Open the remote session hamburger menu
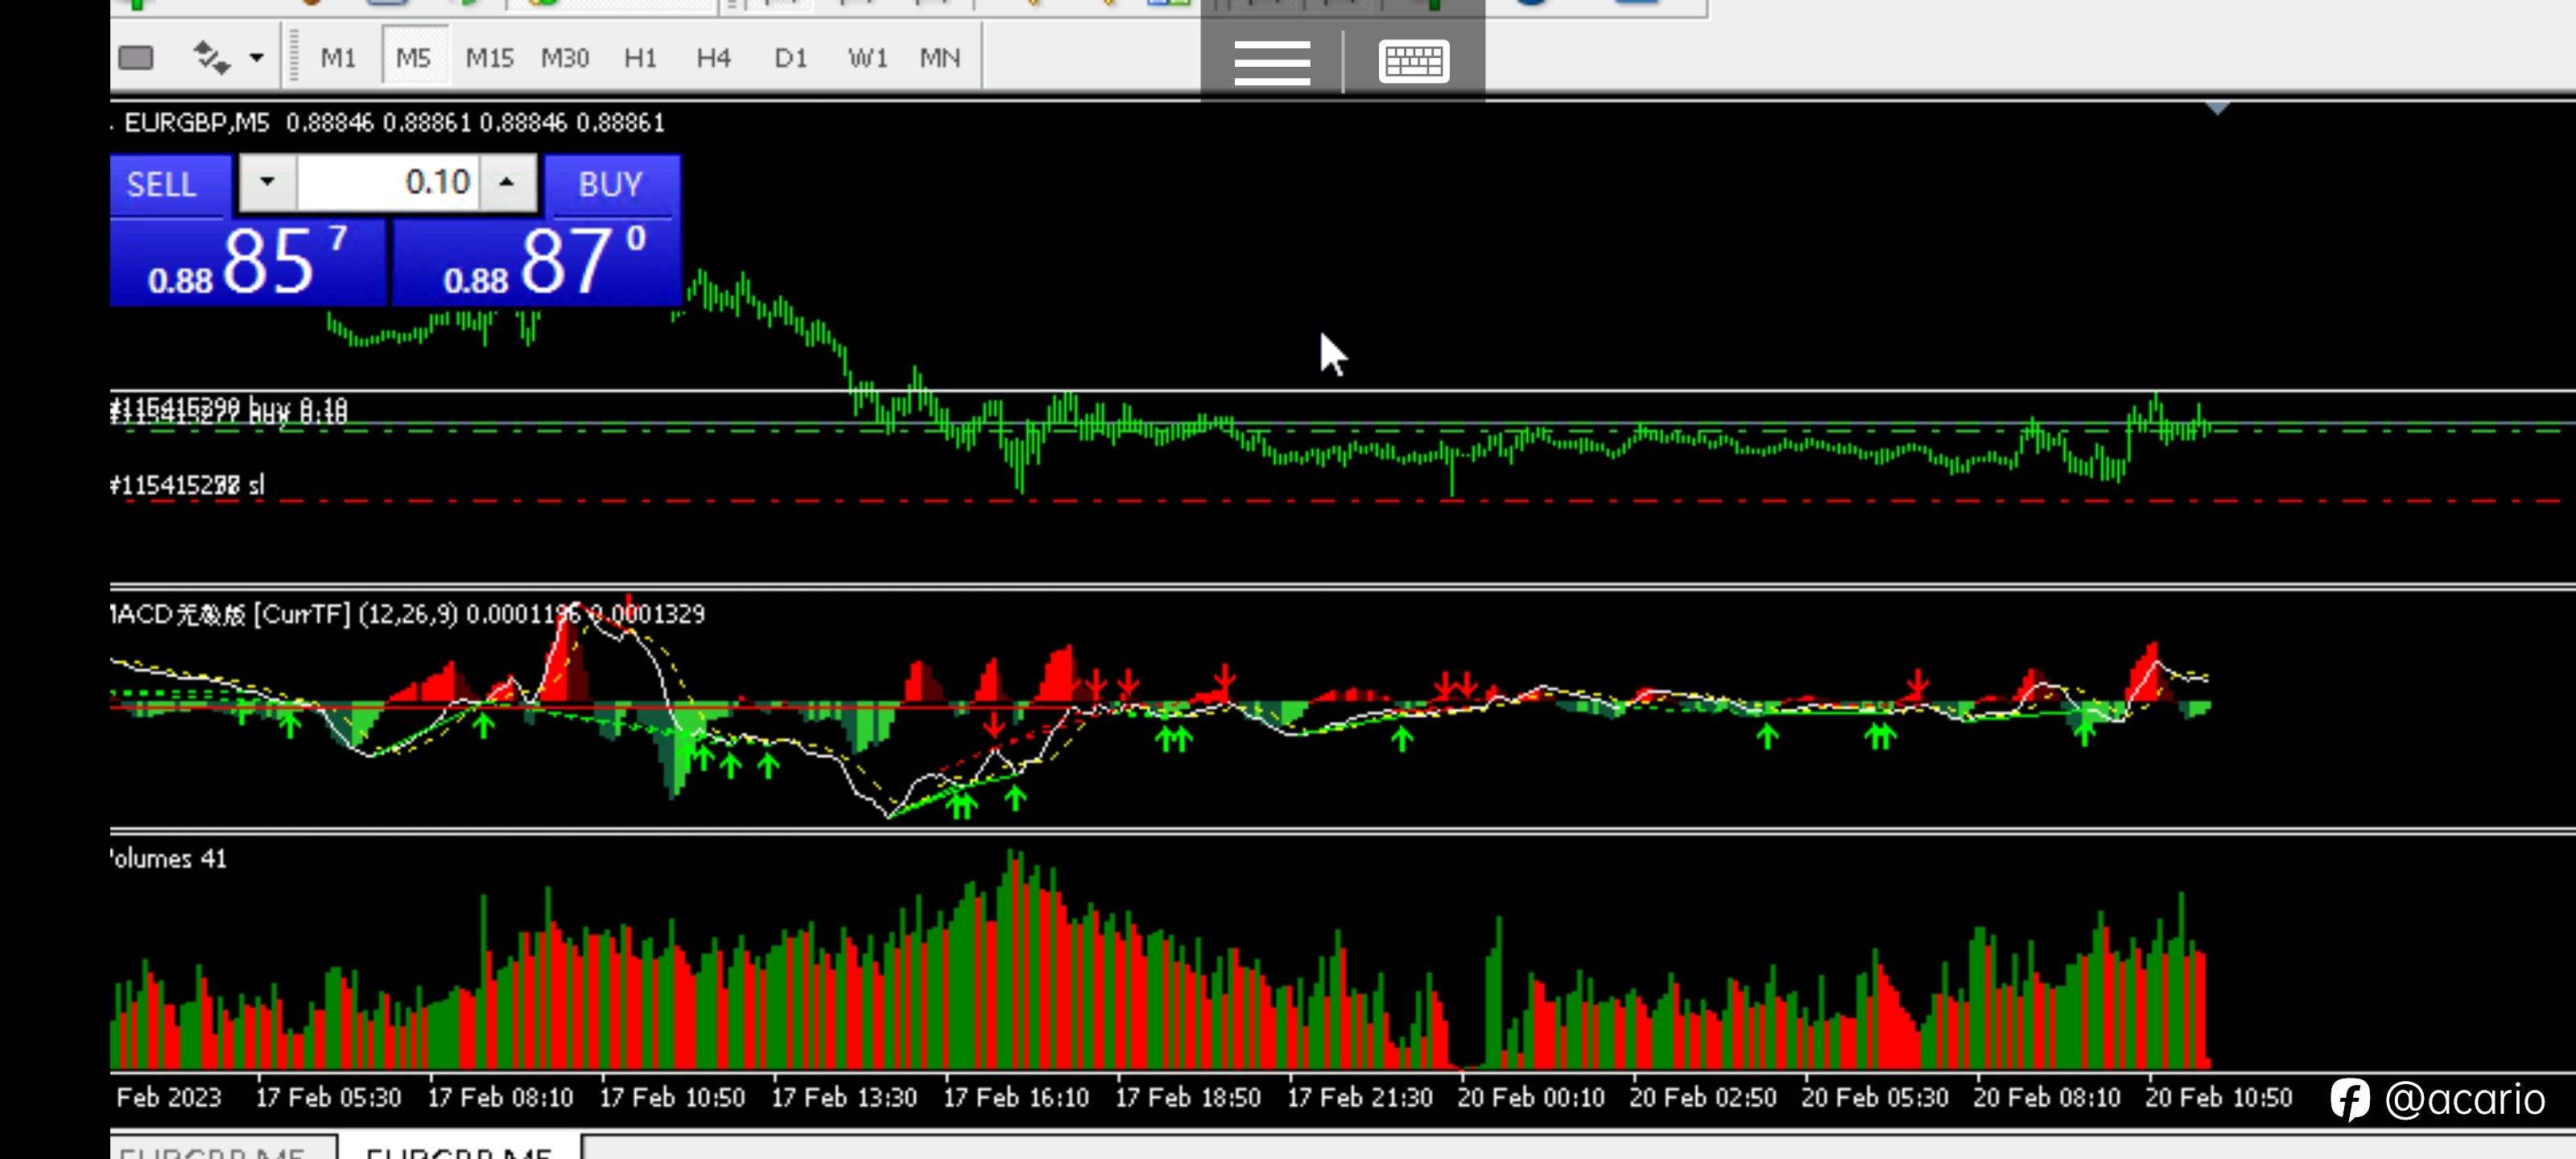2576x1159 pixels. tap(1271, 62)
